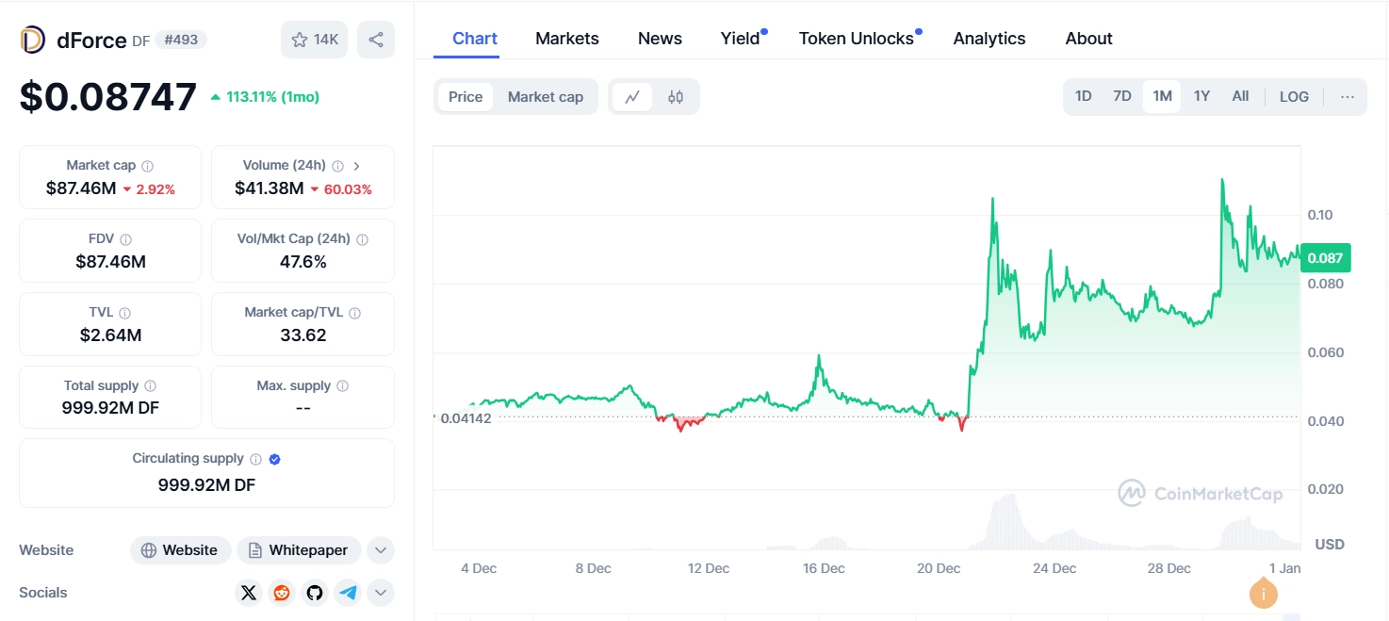This screenshot has width=1389, height=621.
Task: Open the Reddit community icon
Action: (281, 593)
